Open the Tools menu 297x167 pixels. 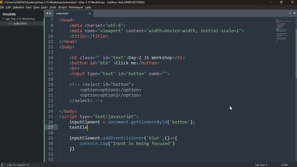click(x=53, y=7)
